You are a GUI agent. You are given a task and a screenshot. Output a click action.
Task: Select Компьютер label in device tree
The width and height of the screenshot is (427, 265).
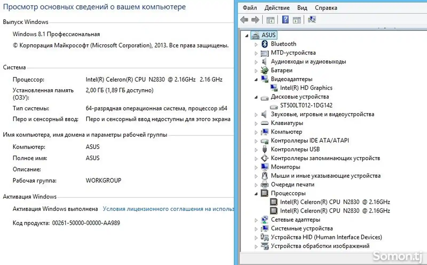(286, 132)
